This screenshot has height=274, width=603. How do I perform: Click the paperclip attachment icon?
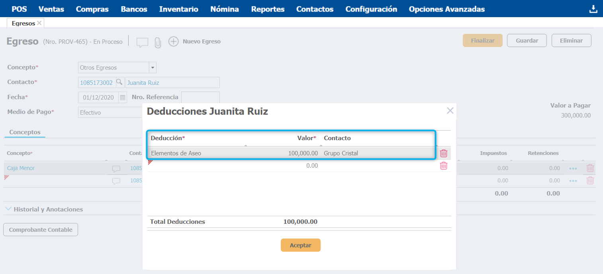[x=158, y=42]
